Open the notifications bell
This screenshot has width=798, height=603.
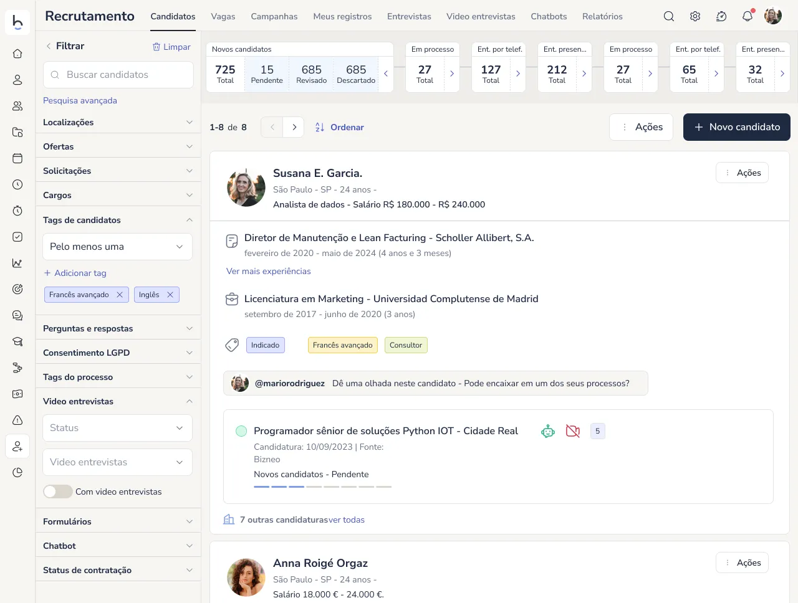pyautogui.click(x=748, y=16)
